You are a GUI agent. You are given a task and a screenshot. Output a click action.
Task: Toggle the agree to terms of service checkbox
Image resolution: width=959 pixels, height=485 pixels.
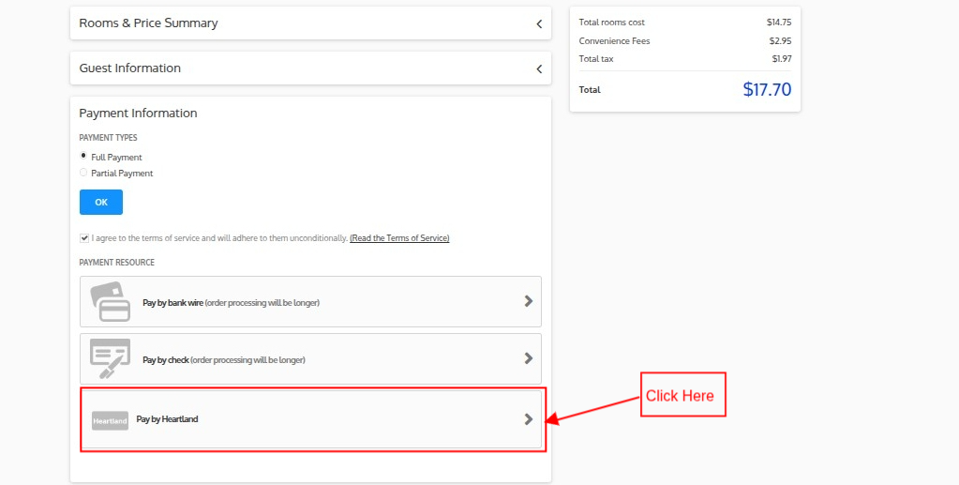84,237
